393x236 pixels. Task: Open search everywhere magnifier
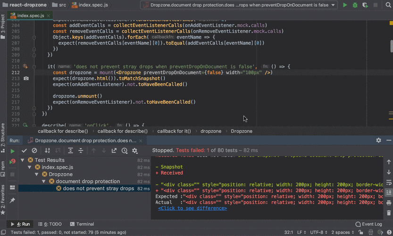pos(388,5)
